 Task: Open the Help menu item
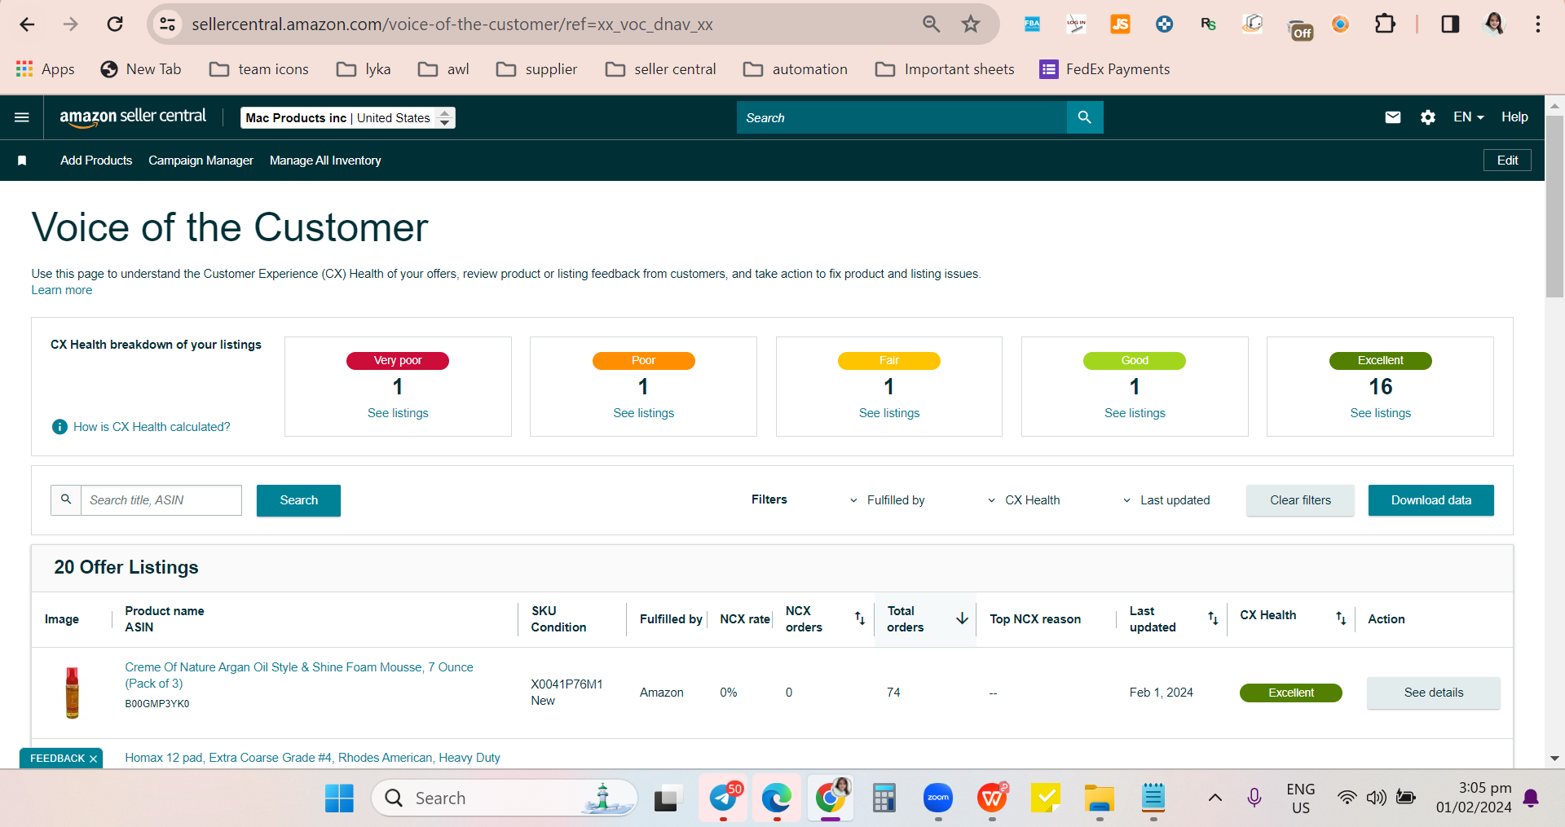pyautogui.click(x=1514, y=117)
